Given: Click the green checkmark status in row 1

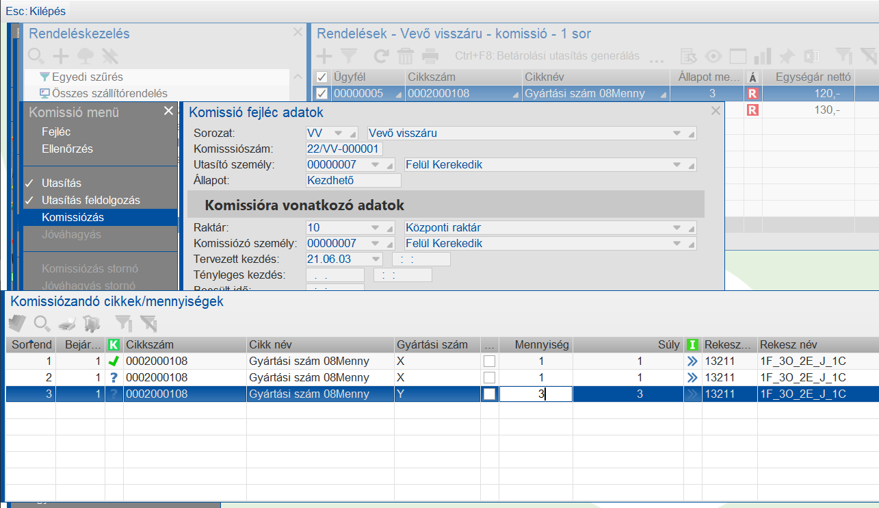Looking at the screenshot, I should pos(114,361).
